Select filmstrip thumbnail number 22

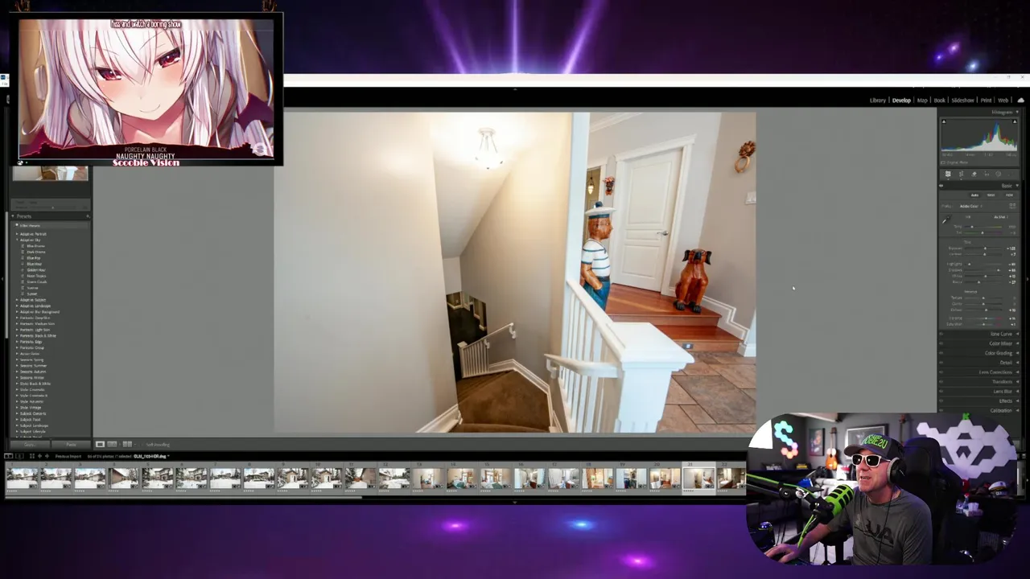point(731,478)
